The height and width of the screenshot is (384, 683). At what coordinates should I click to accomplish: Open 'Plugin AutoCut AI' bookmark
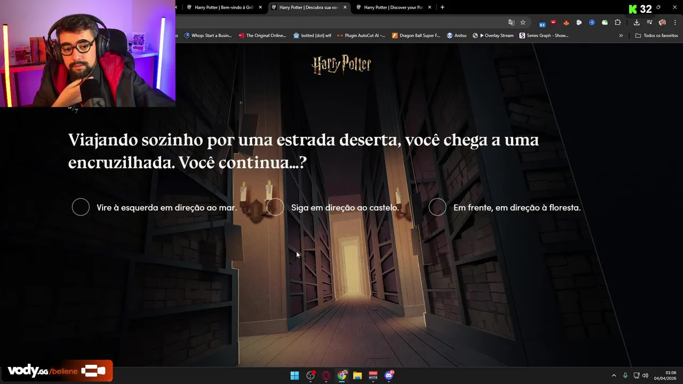(361, 36)
